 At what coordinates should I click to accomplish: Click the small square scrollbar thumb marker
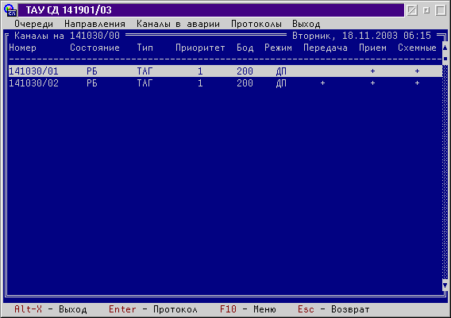point(445,59)
